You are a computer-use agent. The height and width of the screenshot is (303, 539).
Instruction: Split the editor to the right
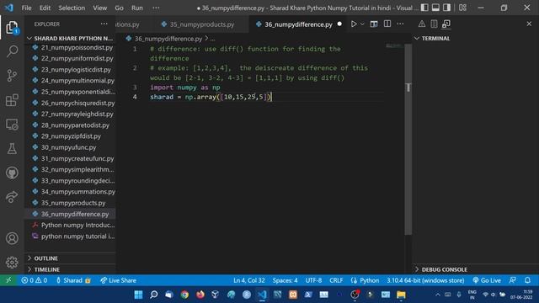click(x=387, y=24)
